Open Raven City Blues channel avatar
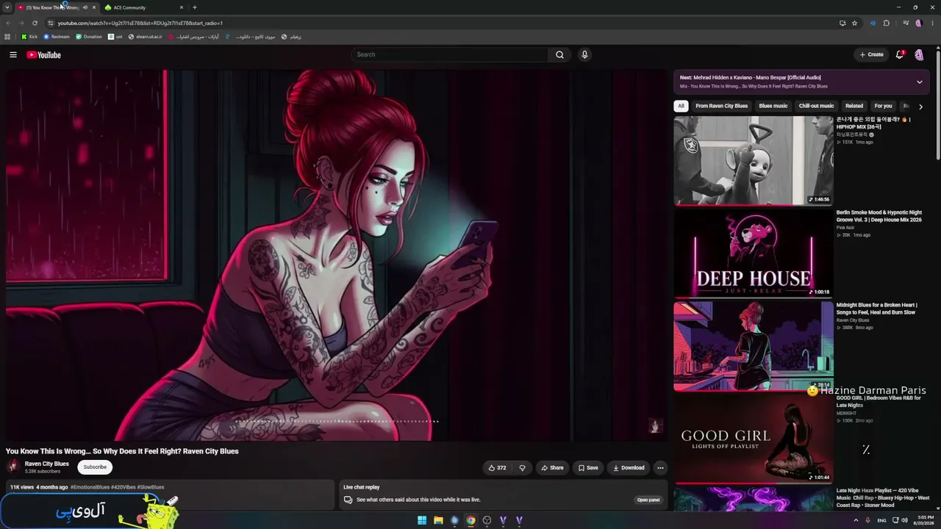 pyautogui.click(x=13, y=467)
